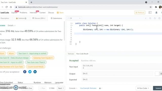Click the curly braces format code icon

150,18
